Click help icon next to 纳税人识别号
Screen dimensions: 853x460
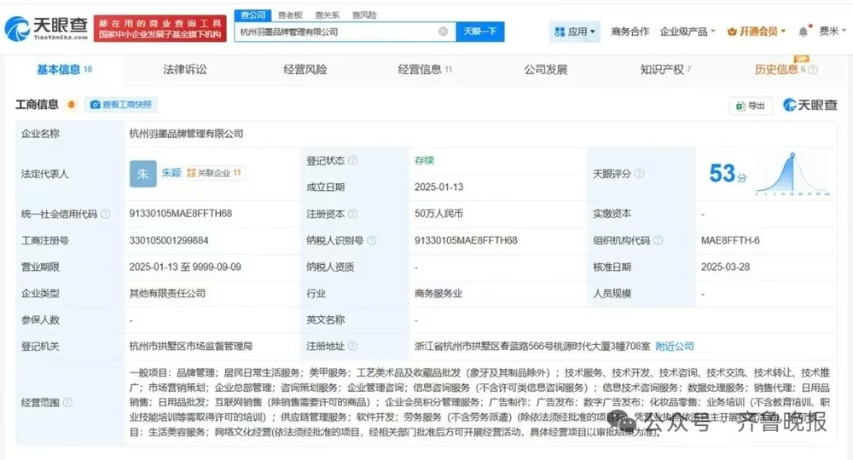coord(372,240)
